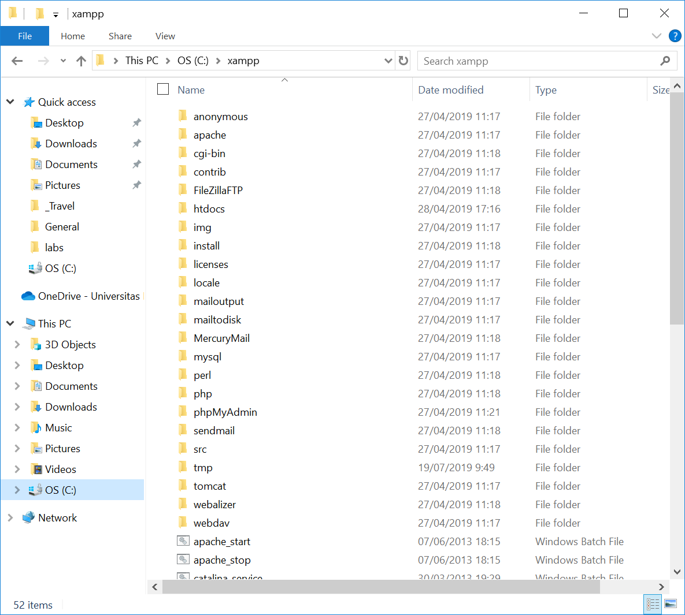Screen dimensions: 685x615
Task: Open the View ribbon tab
Action: (165, 36)
